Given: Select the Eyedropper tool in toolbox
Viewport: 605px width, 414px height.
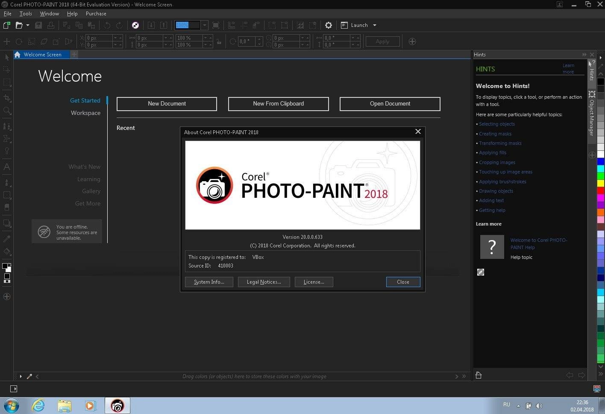Looking at the screenshot, I should (6, 238).
